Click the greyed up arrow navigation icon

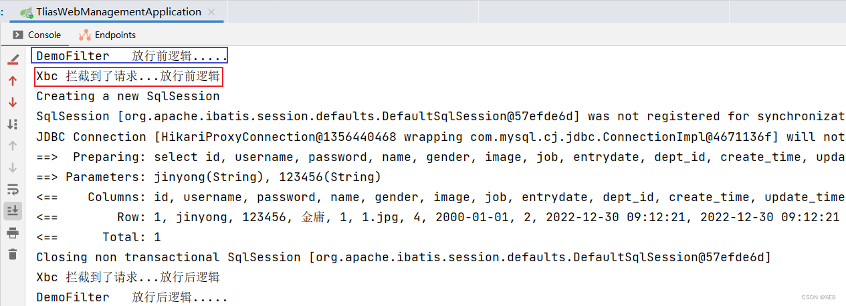(x=13, y=146)
